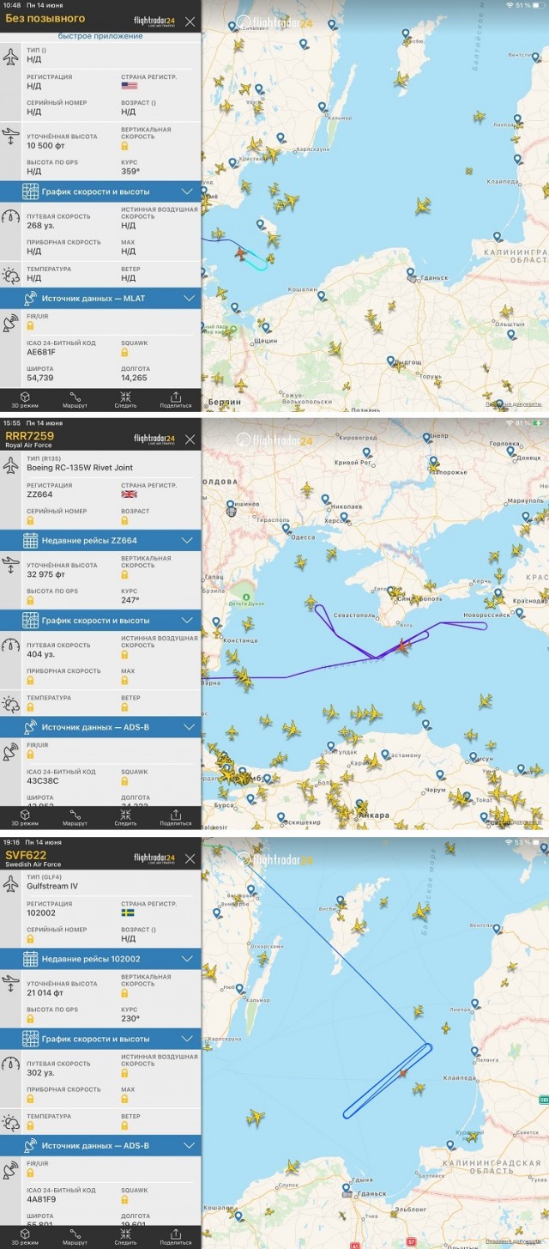
Task: Open Маршрут in Без позывного panel
Action: pyautogui.click(x=75, y=399)
